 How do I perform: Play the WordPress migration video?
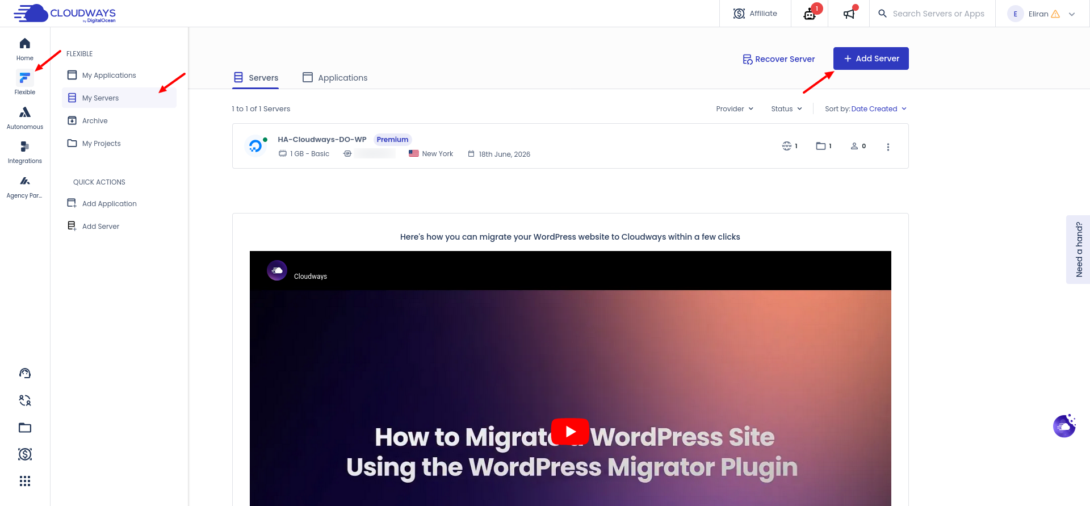pyautogui.click(x=570, y=432)
